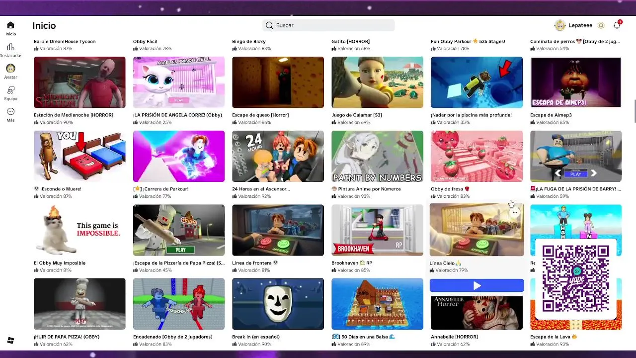Click Juego de Calamar [S3] title text

357,115
